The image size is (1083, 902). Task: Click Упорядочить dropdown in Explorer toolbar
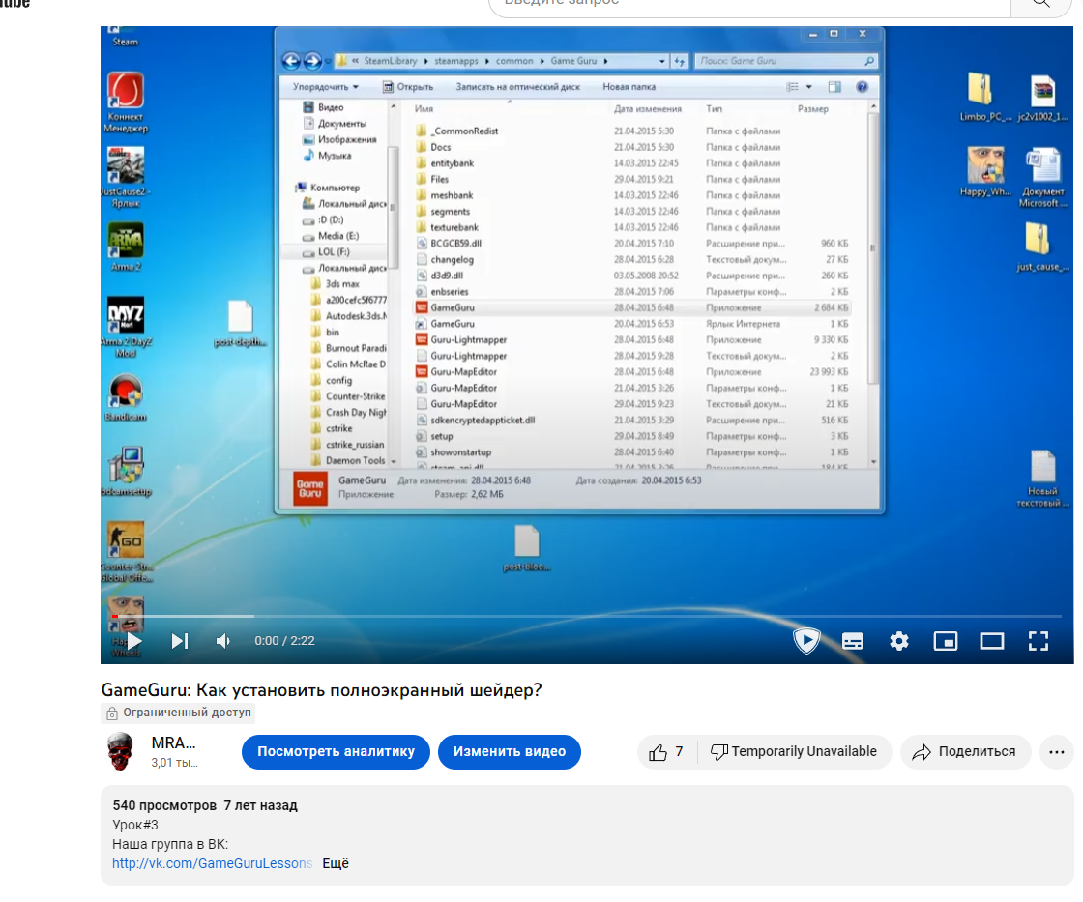(x=326, y=87)
